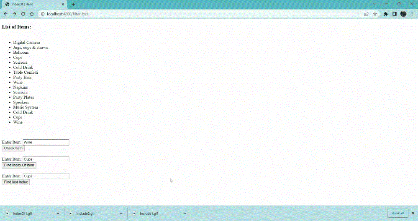Viewport: 418px width, 221px height.
Task: Click the Check Item button
Action: (13, 148)
